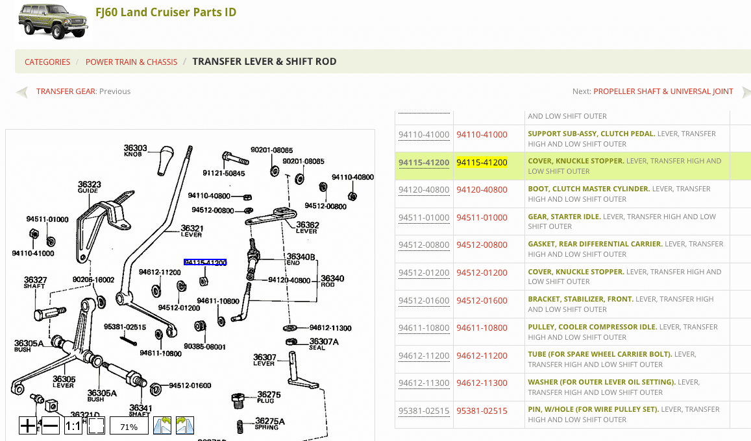Click 36275 PLUG label in diagram
Screen dimensions: 751x441
coord(269,397)
